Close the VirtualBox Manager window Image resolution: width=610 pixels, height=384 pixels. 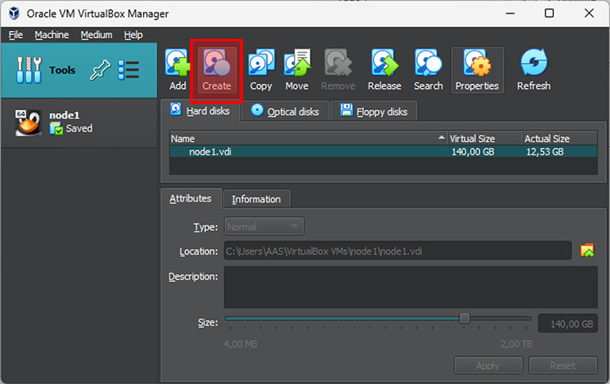tap(589, 13)
